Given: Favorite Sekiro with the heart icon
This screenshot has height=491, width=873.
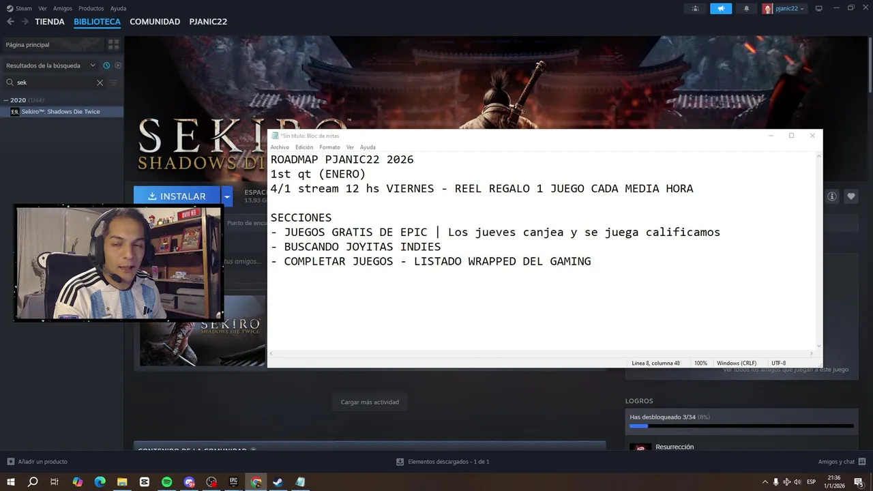Looking at the screenshot, I should click(851, 196).
